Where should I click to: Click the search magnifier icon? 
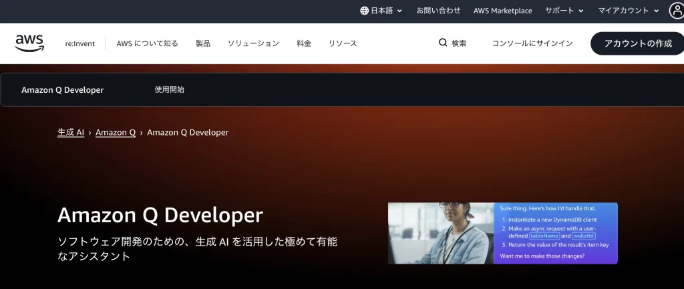tap(443, 43)
